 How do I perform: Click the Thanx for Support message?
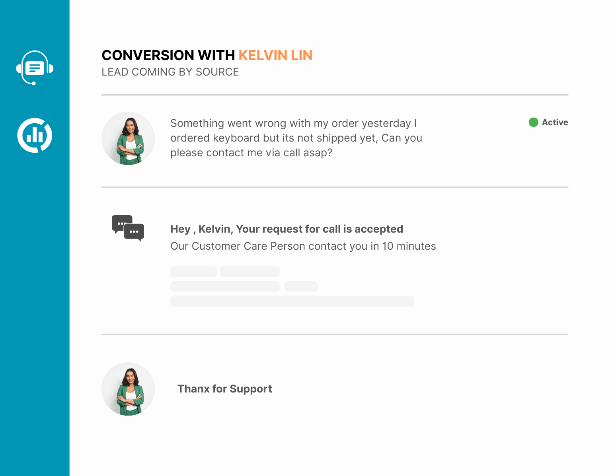click(x=224, y=389)
